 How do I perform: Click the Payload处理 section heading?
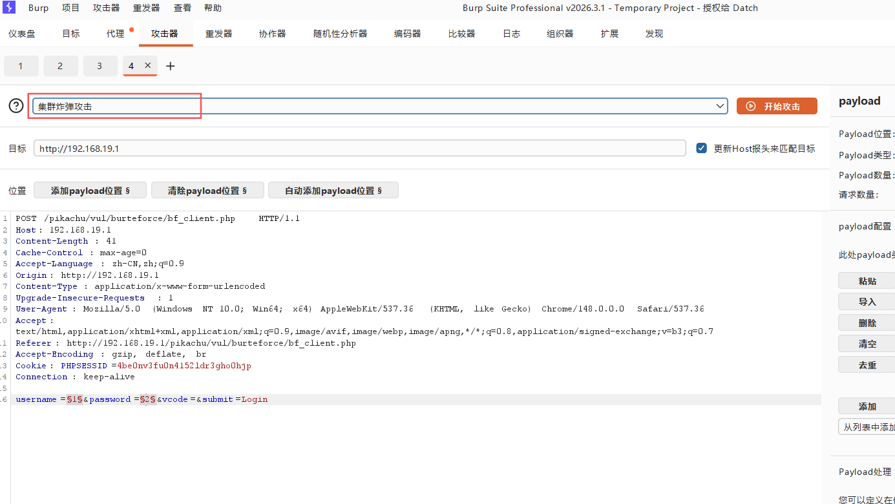[x=865, y=472]
